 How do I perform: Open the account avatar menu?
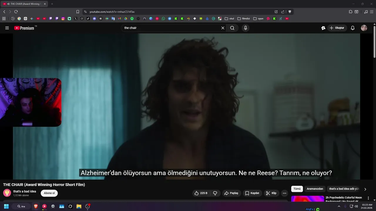point(364,28)
